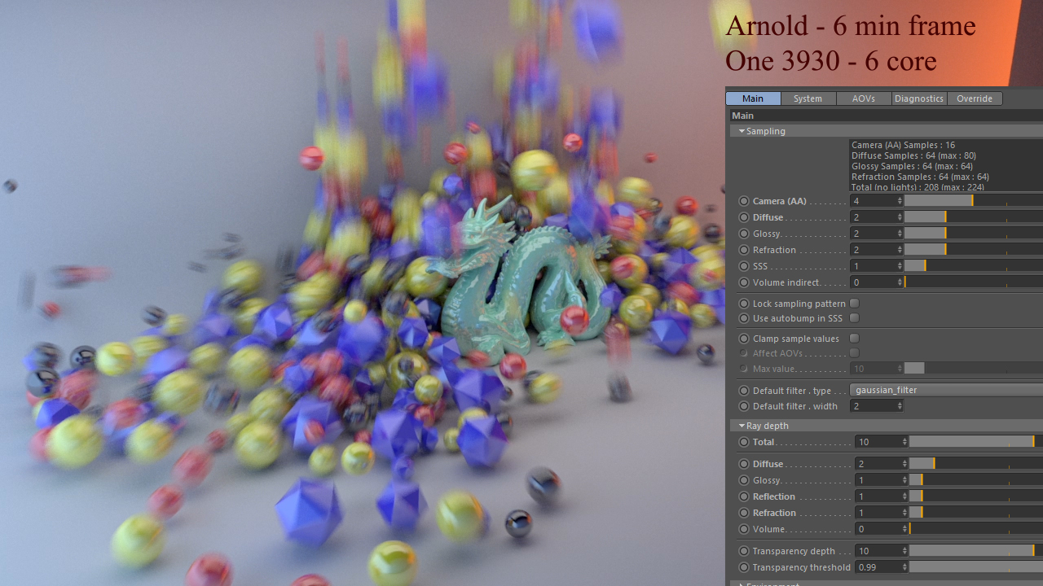The image size is (1043, 586).
Task: Click the keyframe dot beside Transparency threshold
Action: coord(744,567)
